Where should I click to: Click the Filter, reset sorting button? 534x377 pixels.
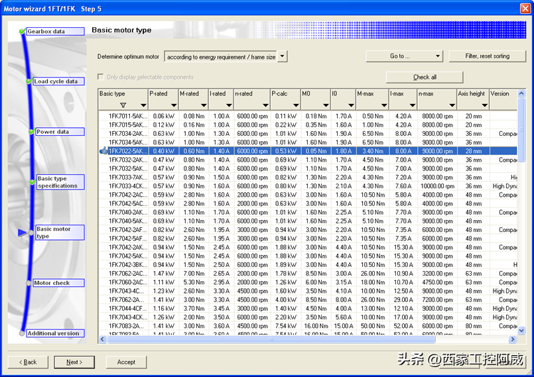487,56
